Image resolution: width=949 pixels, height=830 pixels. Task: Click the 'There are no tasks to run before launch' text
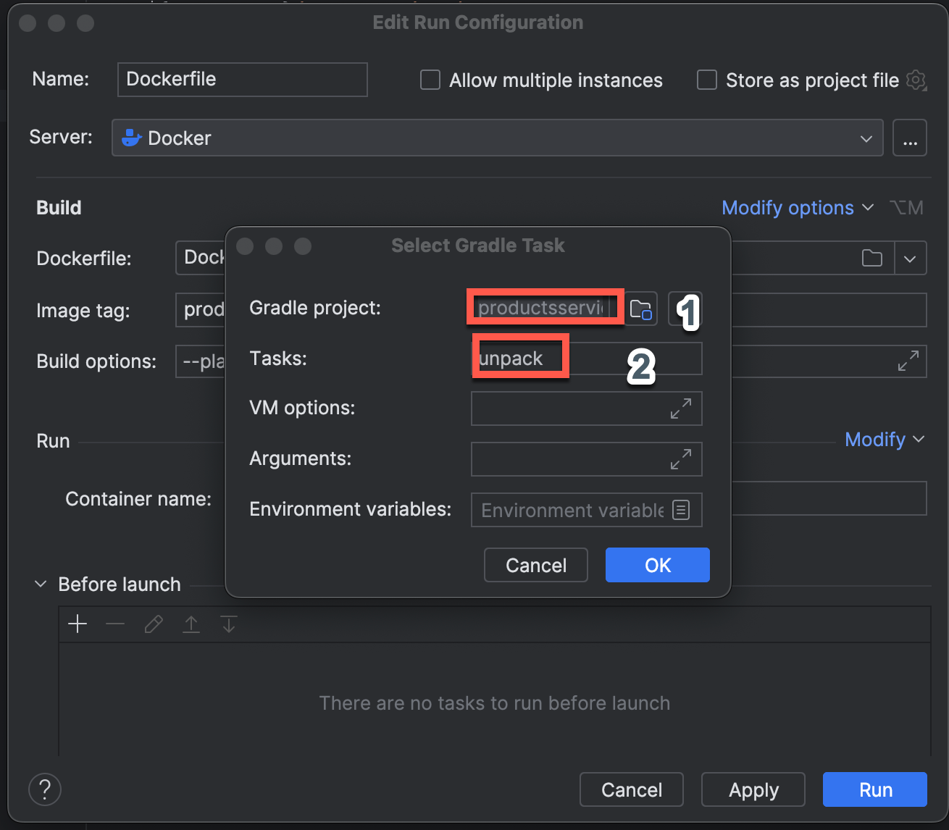click(495, 703)
